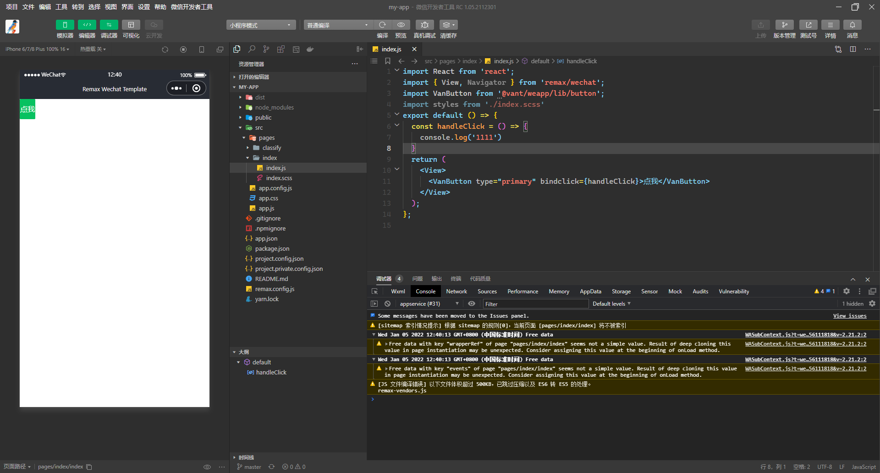Open the 小程序模式 mode dropdown
The width and height of the screenshot is (880, 473).
[261, 25]
